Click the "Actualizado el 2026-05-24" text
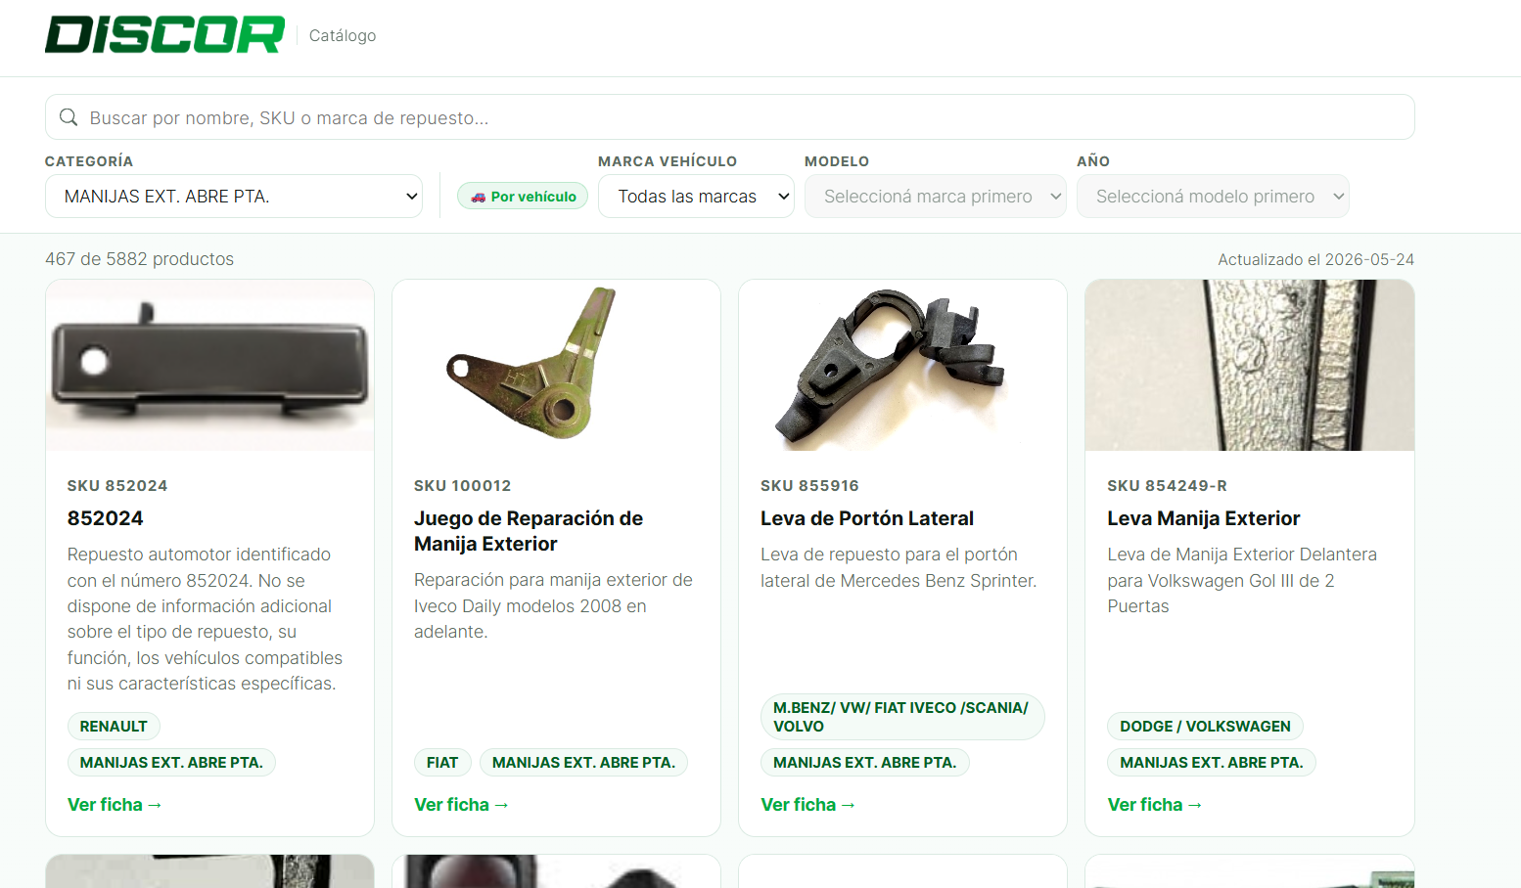1521x888 pixels. (x=1316, y=259)
